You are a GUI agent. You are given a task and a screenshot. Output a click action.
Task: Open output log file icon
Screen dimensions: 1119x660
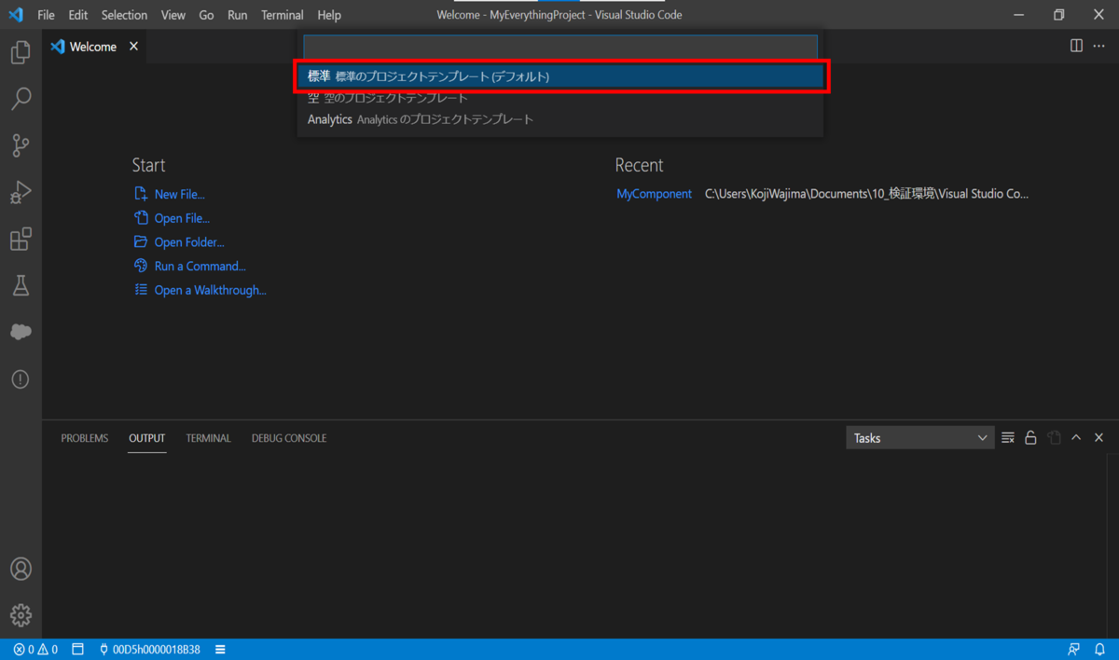[x=1054, y=437]
